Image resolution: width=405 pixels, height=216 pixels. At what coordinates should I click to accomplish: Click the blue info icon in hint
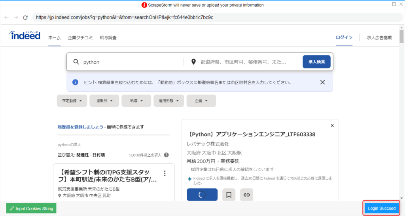[75, 82]
